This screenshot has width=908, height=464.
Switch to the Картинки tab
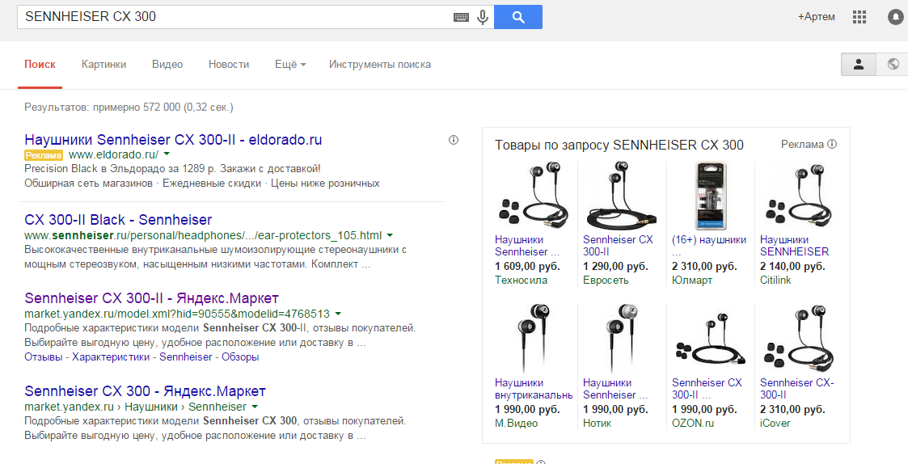(x=103, y=65)
